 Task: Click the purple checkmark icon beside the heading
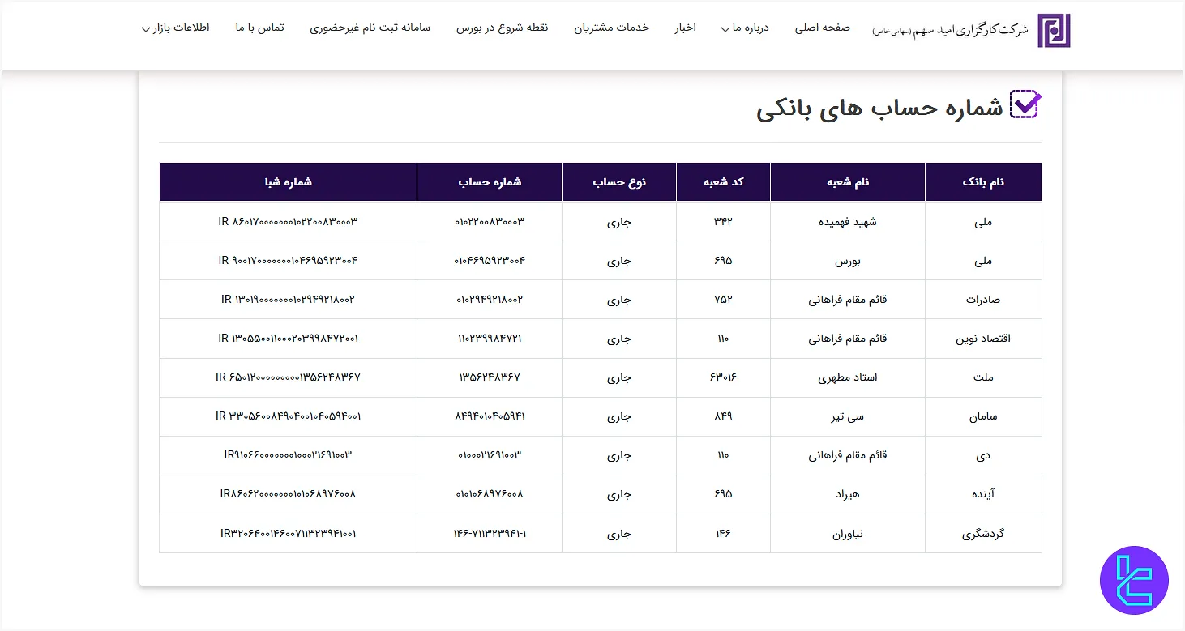(x=1025, y=105)
